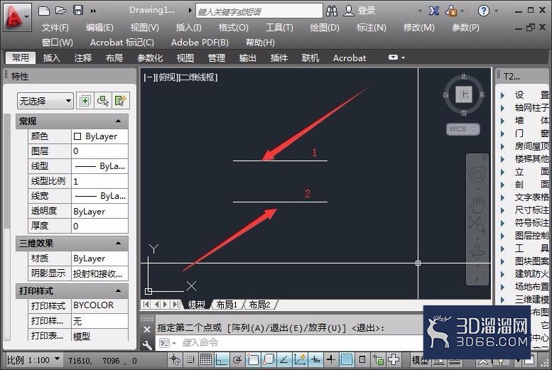Toggle Polar Tracking in status bar

click(237, 359)
